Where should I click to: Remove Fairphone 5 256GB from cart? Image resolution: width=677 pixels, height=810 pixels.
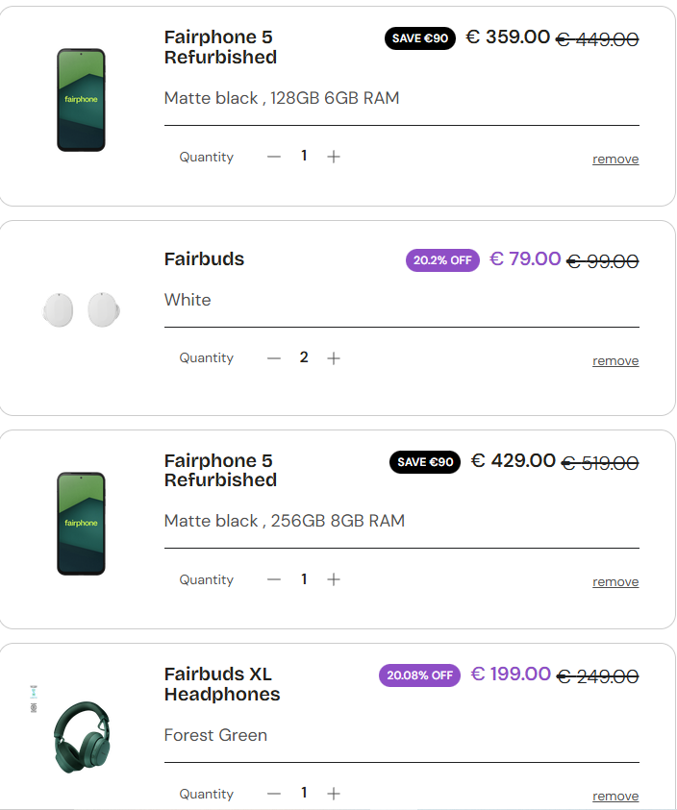click(615, 582)
